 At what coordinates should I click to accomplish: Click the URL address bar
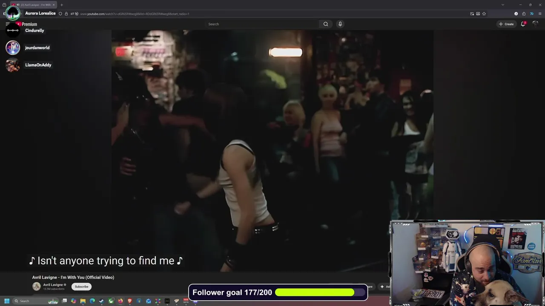click(x=272, y=14)
